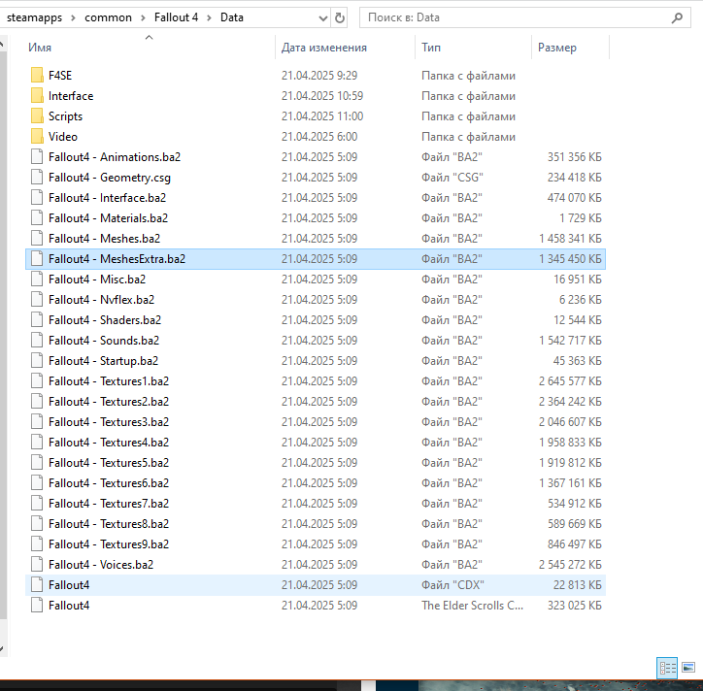Click file icon of Fallout4 - Geometry.csg
This screenshot has width=703, height=691.
37,178
